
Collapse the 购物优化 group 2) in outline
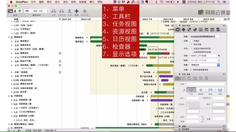click(9, 37)
